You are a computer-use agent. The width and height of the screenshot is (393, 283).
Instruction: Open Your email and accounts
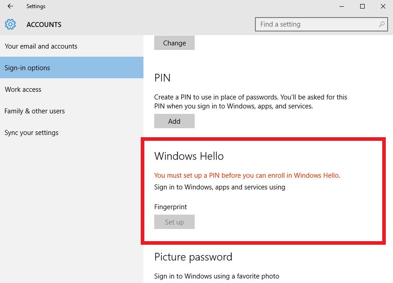(71, 46)
